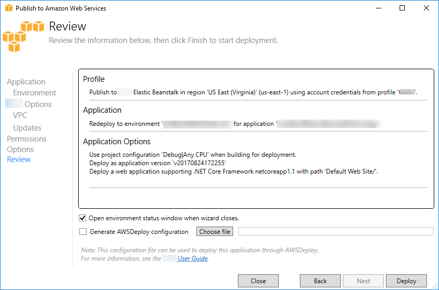Enable Generate AWSDeploy configuration checkbox

[x=82, y=232]
